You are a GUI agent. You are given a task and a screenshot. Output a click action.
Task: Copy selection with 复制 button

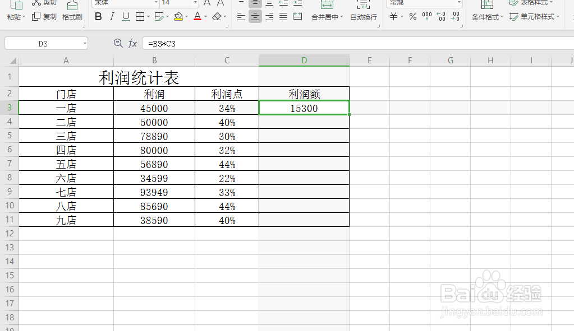click(x=44, y=16)
